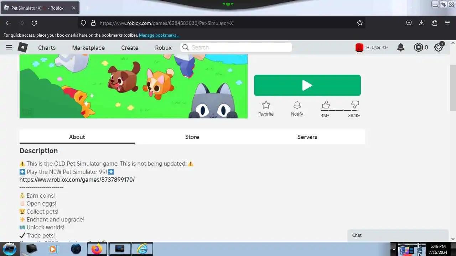The width and height of the screenshot is (456, 256).
Task: Like the game with thumbs up
Action: pyautogui.click(x=326, y=105)
